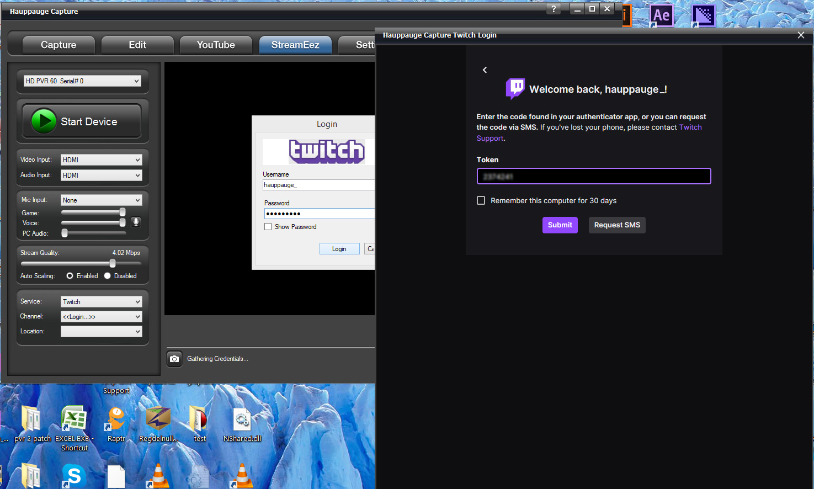Check Remember this computer for 30 days
This screenshot has width=814, height=489.
[481, 200]
